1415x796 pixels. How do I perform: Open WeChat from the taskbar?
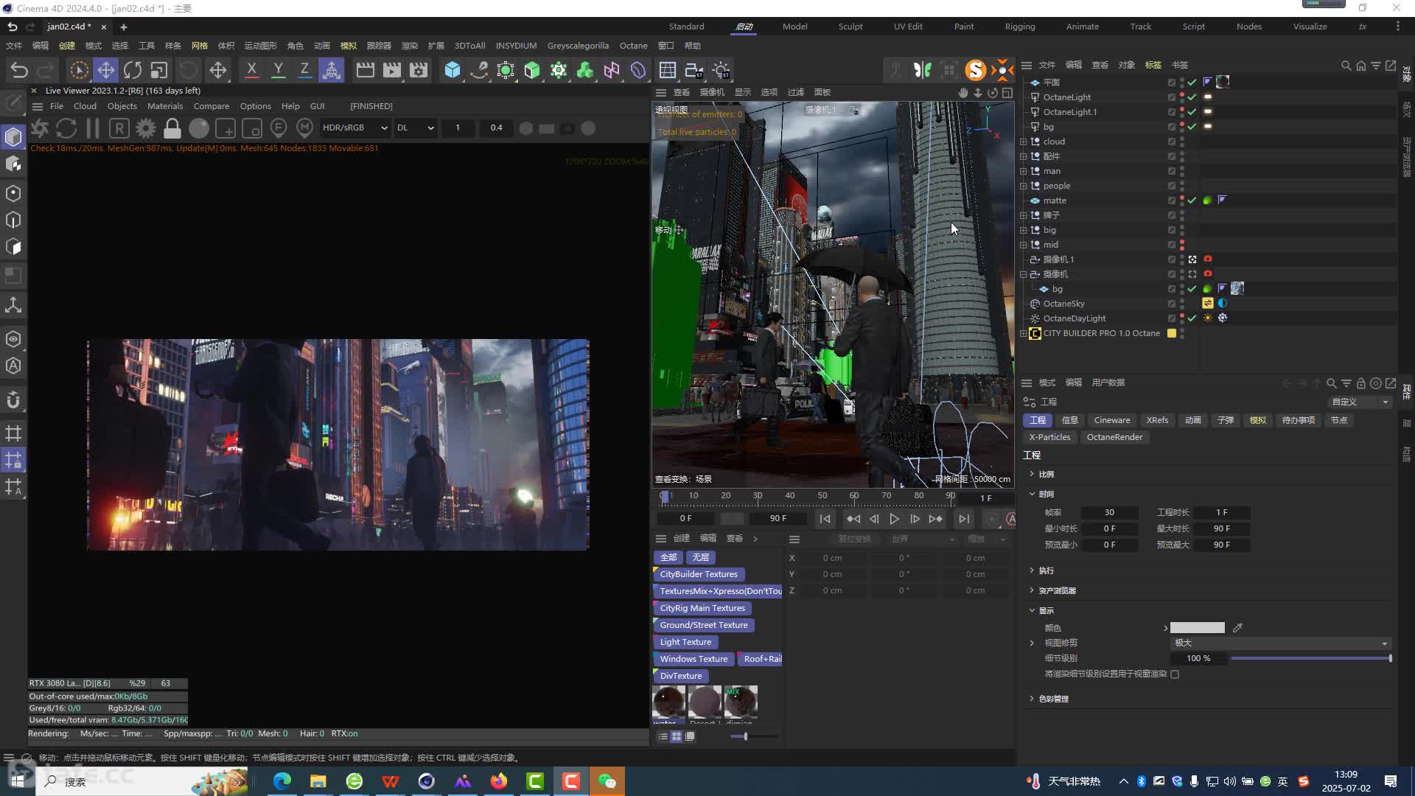click(607, 781)
